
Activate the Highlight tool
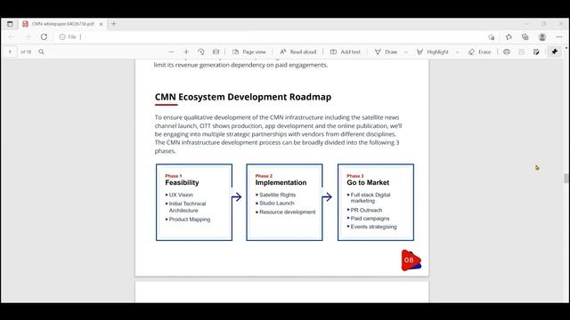tap(433, 52)
